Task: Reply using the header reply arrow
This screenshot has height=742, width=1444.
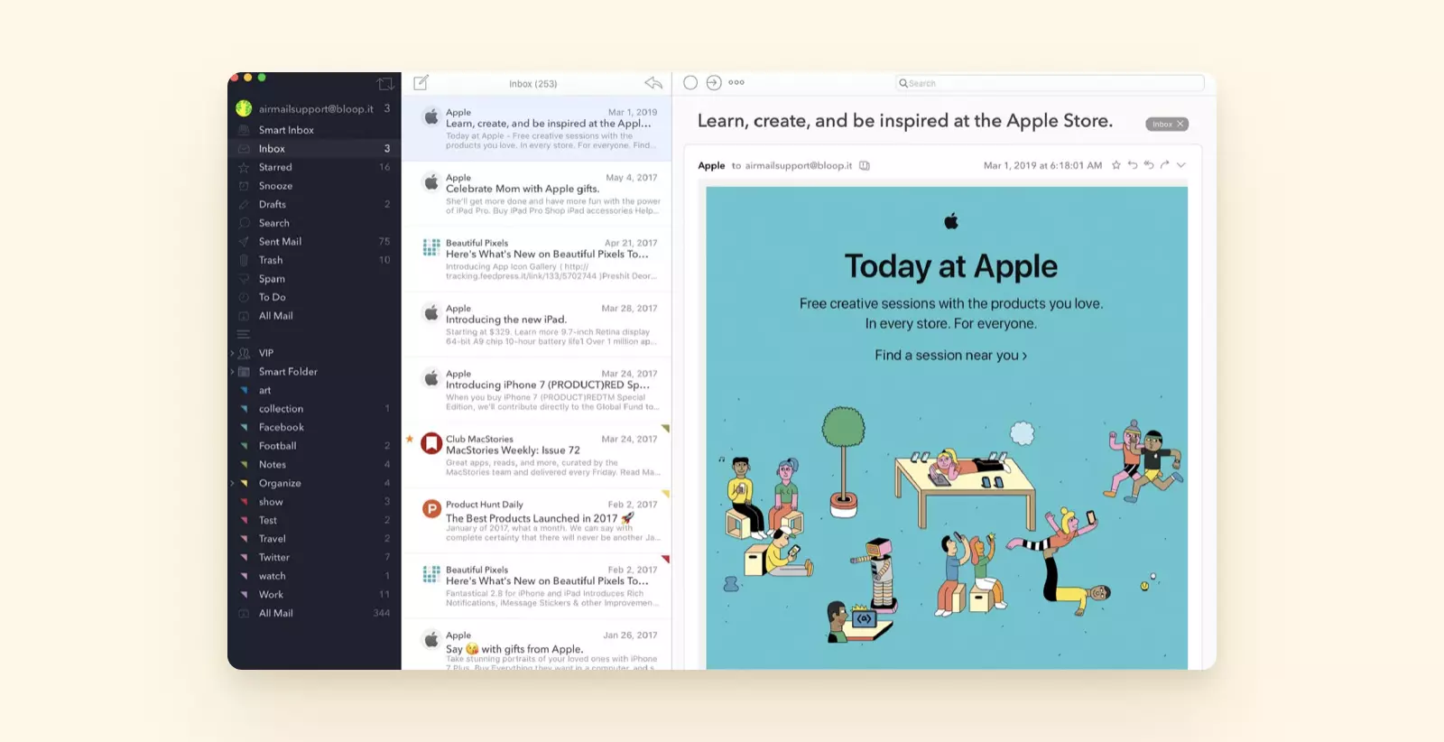Action: click(x=1133, y=165)
